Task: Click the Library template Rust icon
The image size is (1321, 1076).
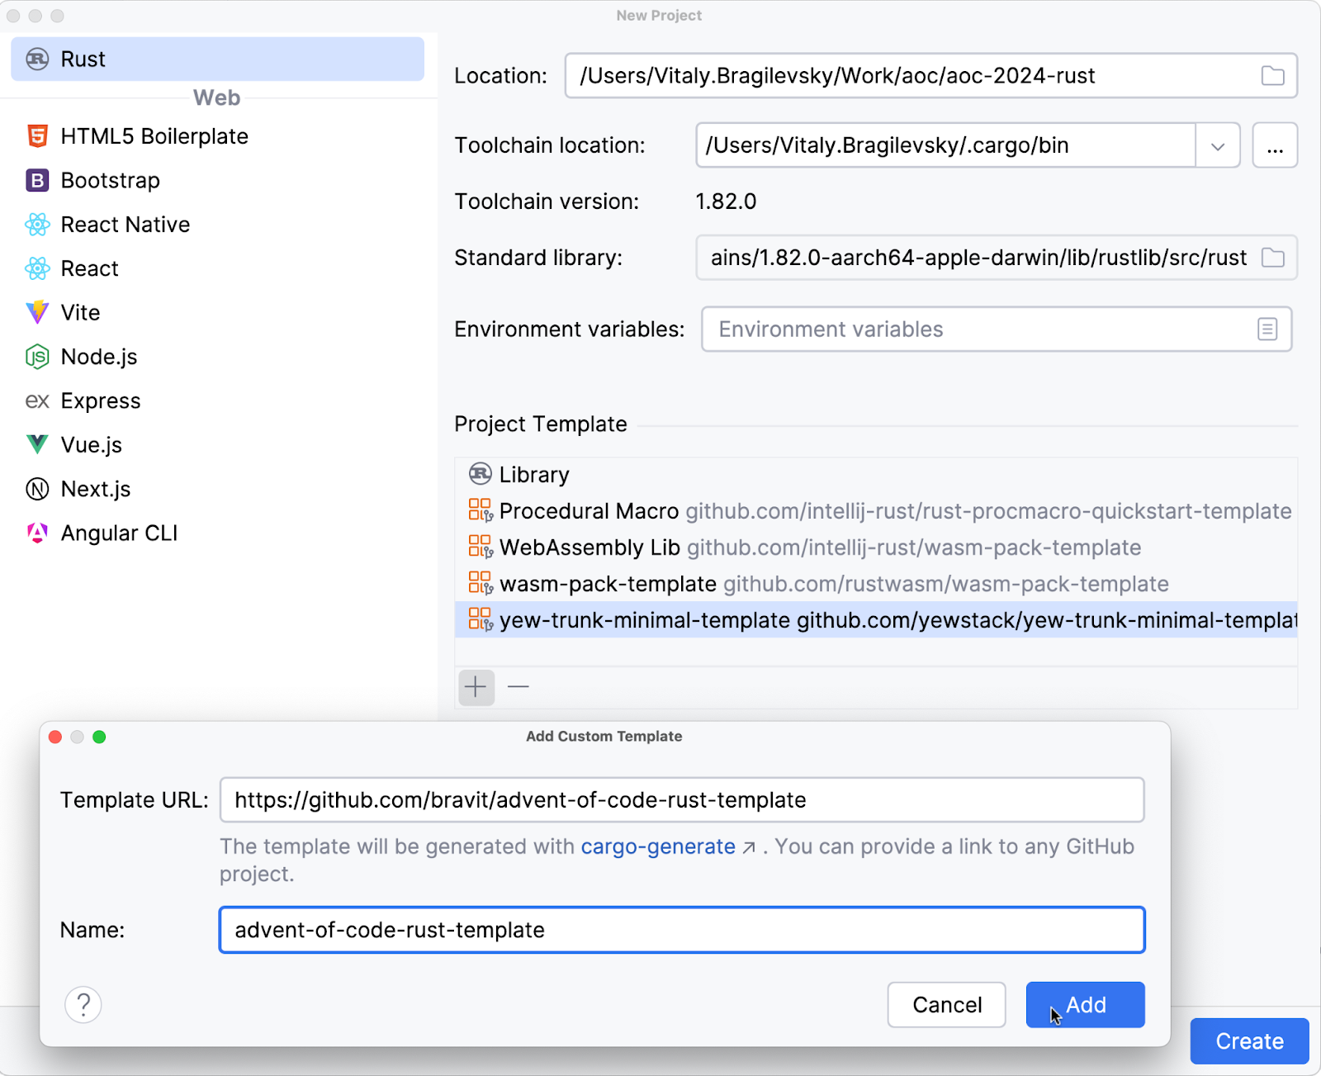Action: (x=481, y=474)
